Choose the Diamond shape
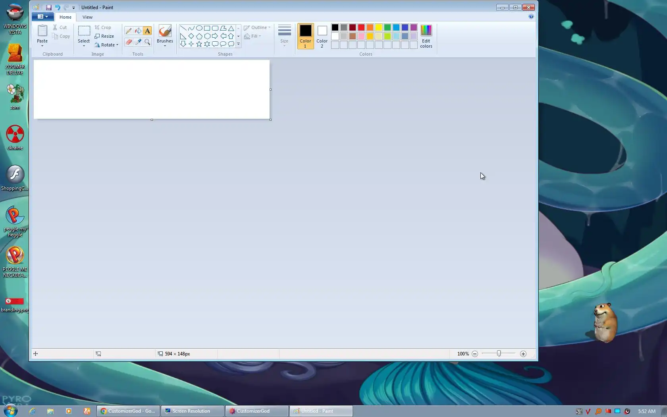The width and height of the screenshot is (667, 417). tap(191, 36)
